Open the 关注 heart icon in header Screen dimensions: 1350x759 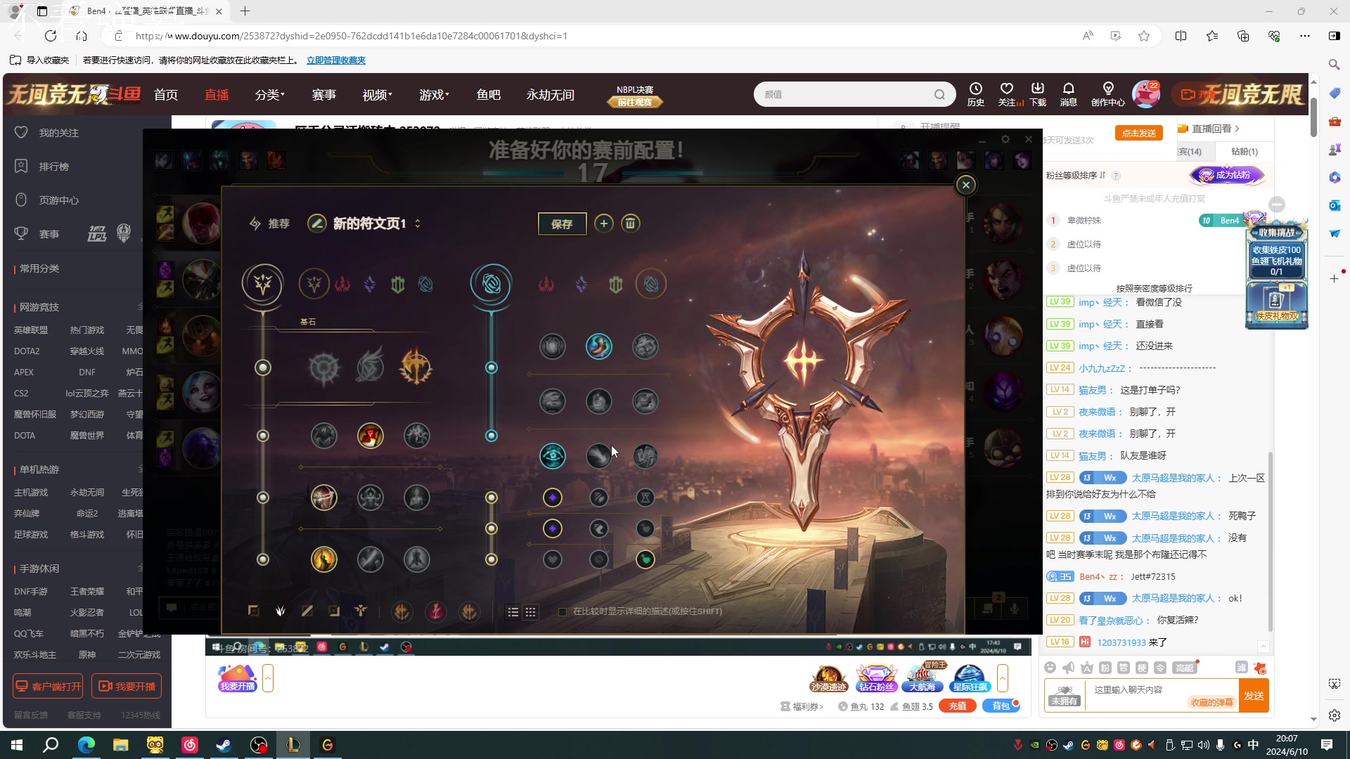point(1008,93)
